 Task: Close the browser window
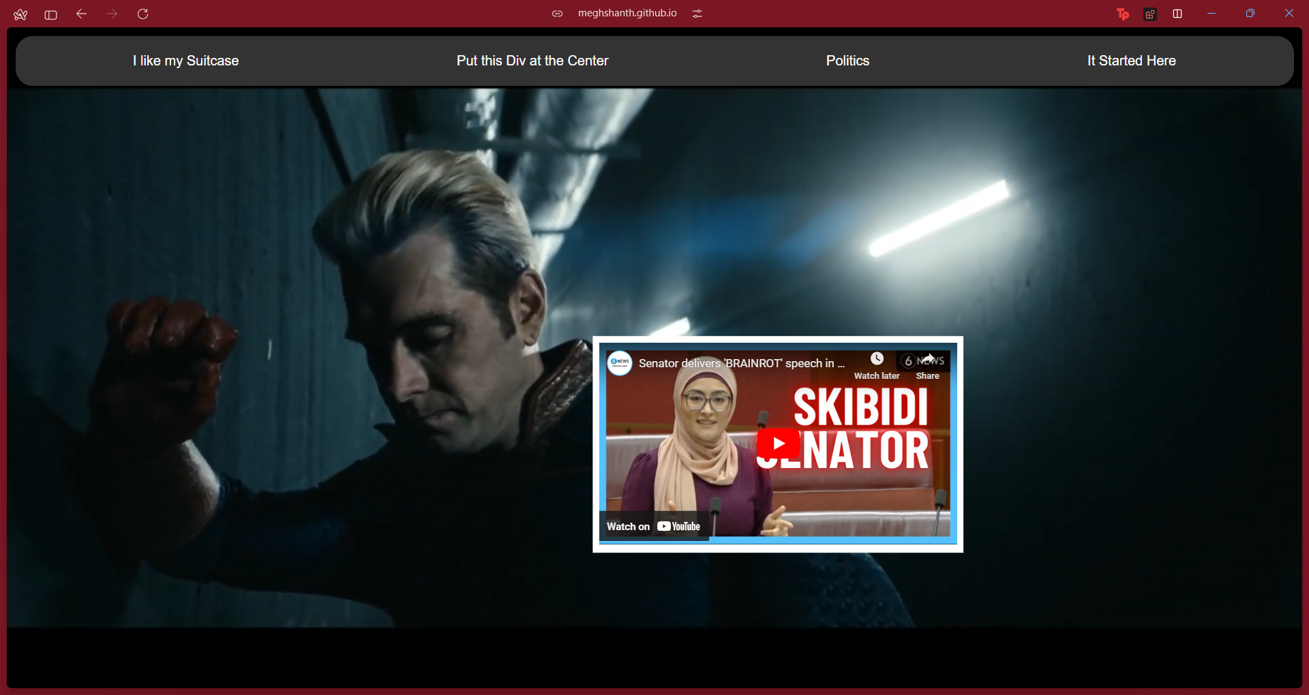click(x=1289, y=13)
